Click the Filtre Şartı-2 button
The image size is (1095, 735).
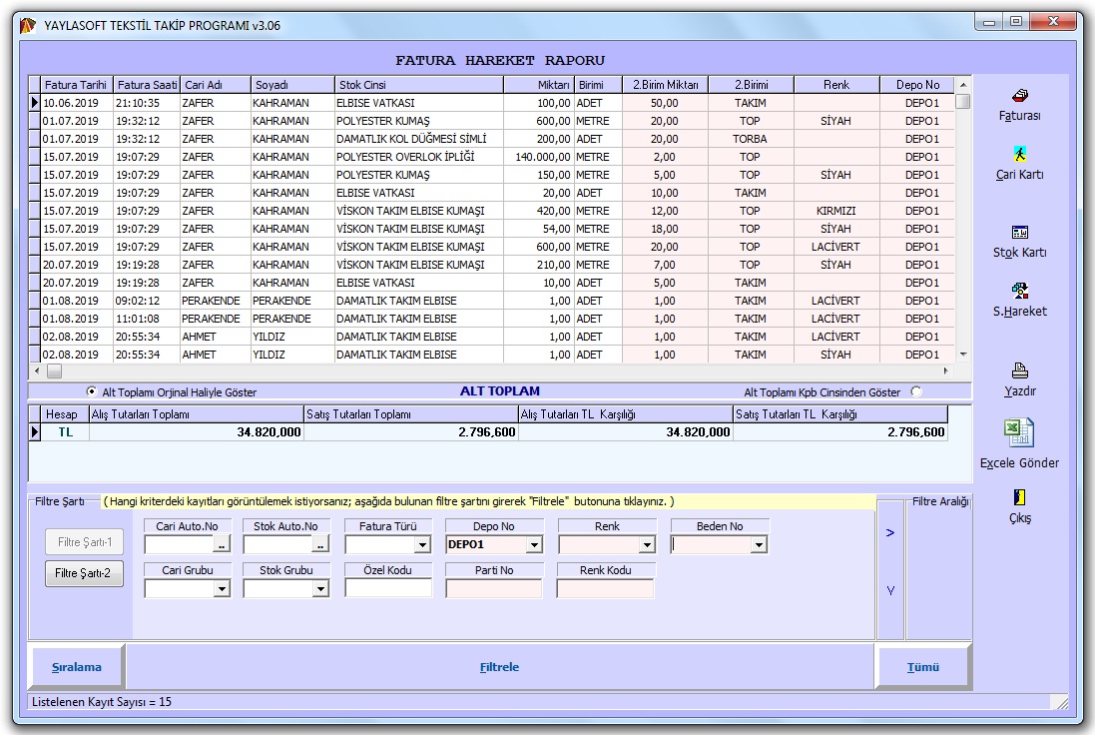tap(85, 573)
